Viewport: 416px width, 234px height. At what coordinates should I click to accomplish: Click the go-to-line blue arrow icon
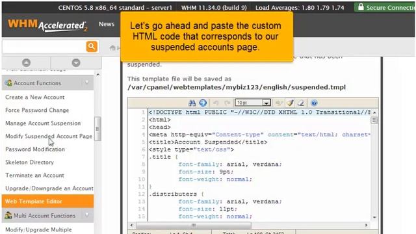[203, 103]
